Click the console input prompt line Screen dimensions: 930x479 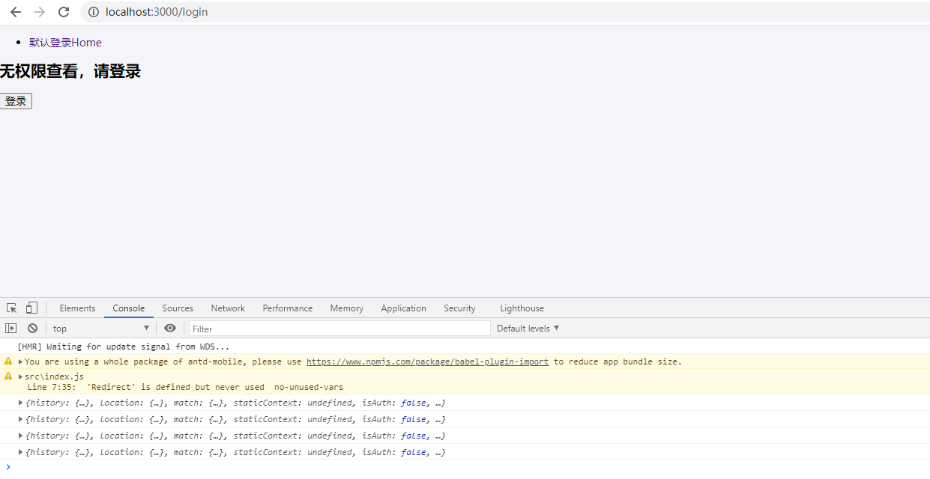pyautogui.click(x=465, y=468)
